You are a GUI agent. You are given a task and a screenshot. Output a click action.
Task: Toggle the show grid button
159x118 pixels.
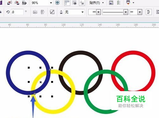coord(74,3)
